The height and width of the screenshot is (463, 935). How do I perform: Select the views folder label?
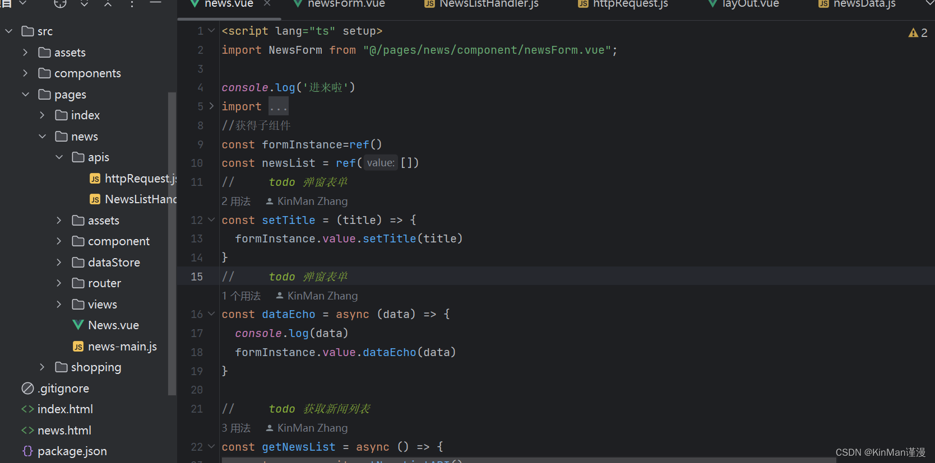tap(103, 305)
